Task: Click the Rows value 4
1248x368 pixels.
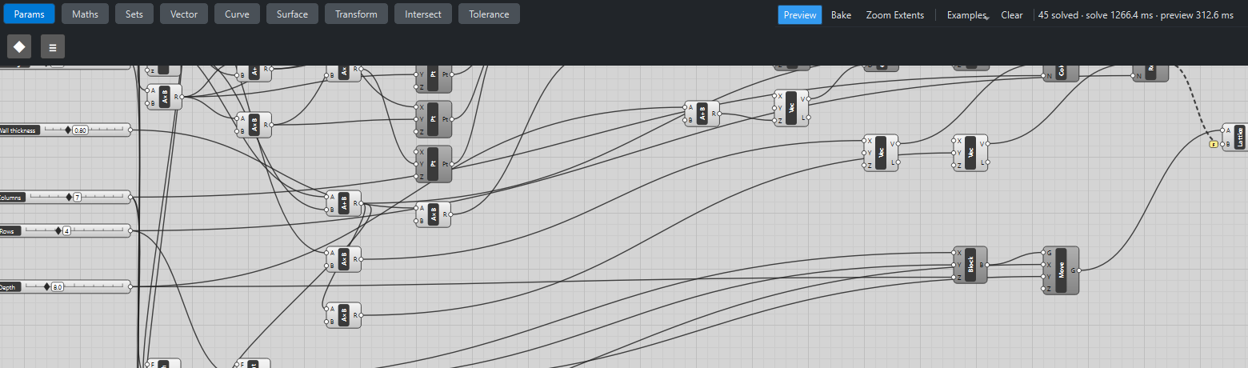Action: click(x=67, y=230)
